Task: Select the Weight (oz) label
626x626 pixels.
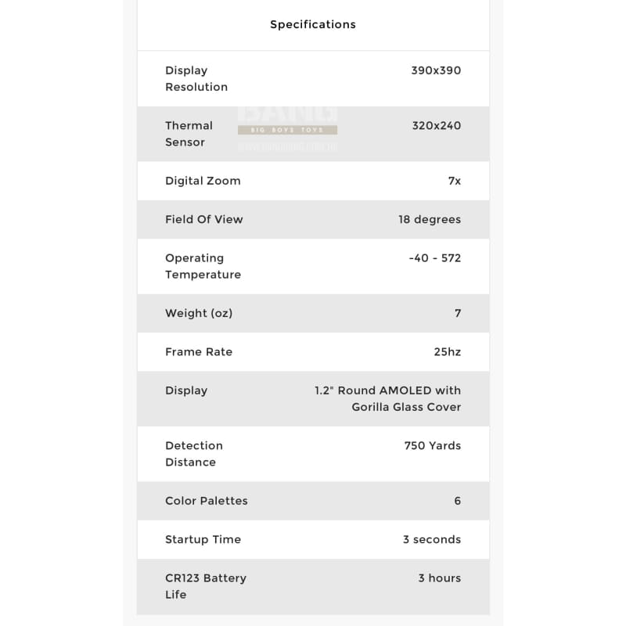Action: click(x=199, y=313)
